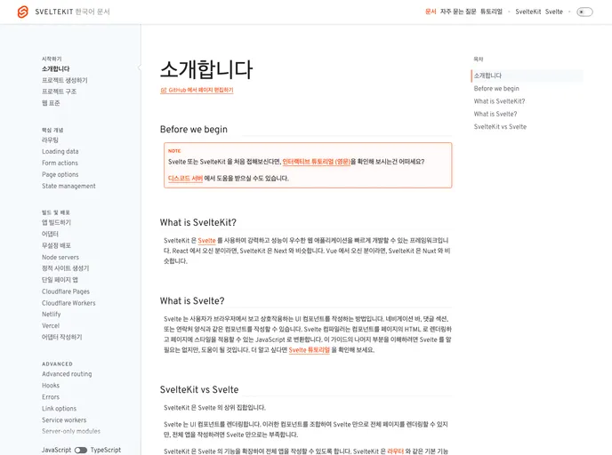
Task: Click the edit icon beside GitHub link
Action: [x=164, y=90]
